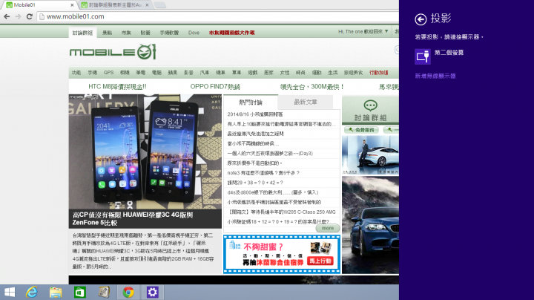The height and width of the screenshot is (300, 534).
Task: Open the PC settings gear taskbar icon
Action: pos(152,292)
